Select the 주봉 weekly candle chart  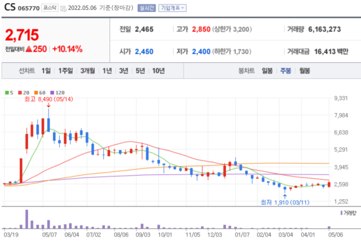pos(286,71)
